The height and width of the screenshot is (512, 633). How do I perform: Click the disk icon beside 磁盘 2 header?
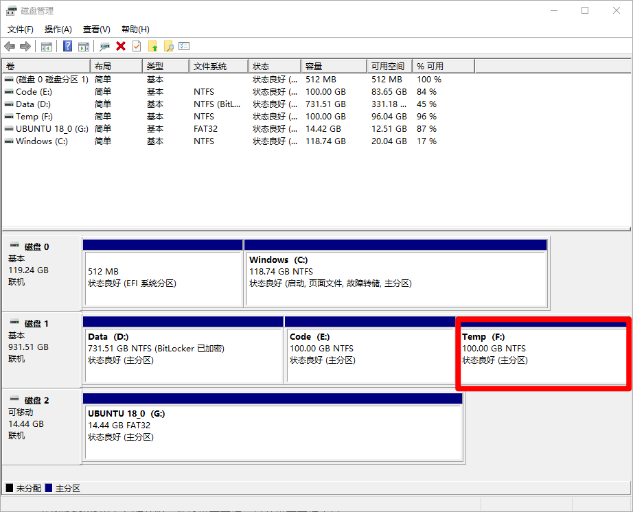(14, 399)
